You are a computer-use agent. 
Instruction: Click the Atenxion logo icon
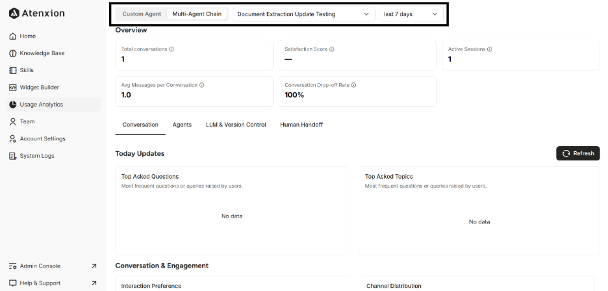point(14,13)
